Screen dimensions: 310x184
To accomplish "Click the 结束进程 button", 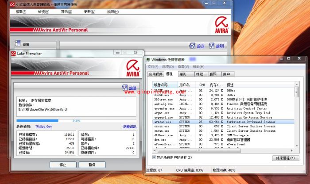I will click(286, 158).
